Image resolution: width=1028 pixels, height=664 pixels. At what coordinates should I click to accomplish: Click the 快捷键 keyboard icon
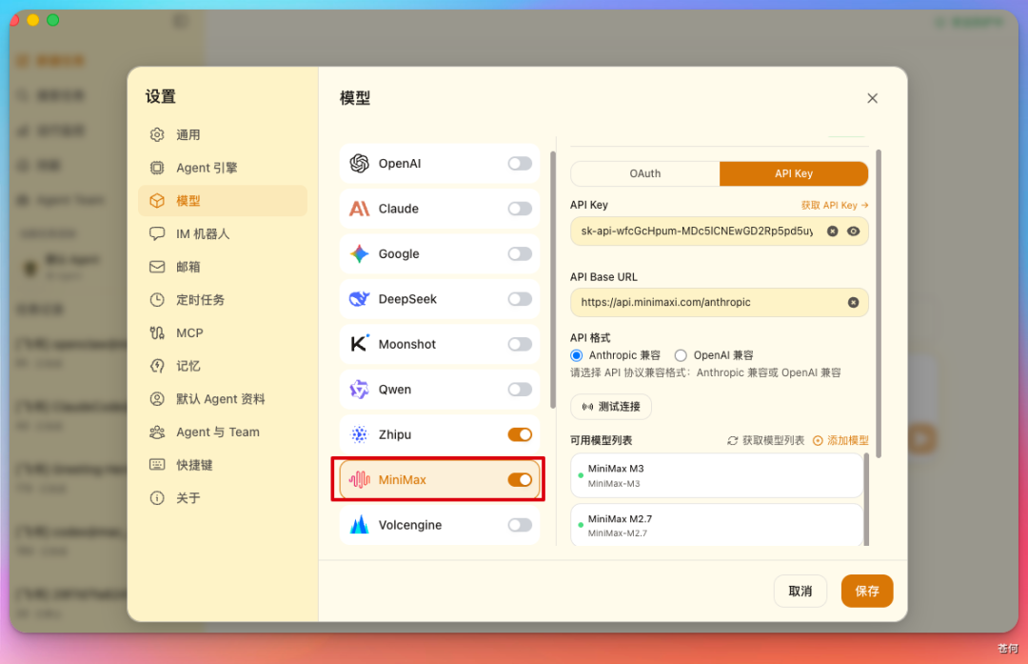[x=157, y=465]
